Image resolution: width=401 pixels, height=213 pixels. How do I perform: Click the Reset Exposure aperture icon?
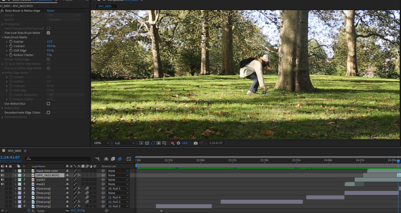(x=178, y=143)
